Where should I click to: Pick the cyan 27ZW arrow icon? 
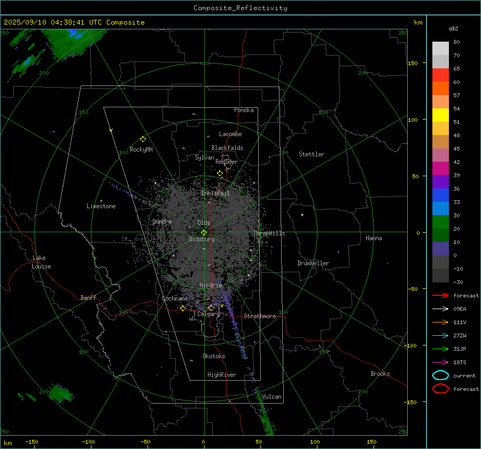tap(440, 336)
